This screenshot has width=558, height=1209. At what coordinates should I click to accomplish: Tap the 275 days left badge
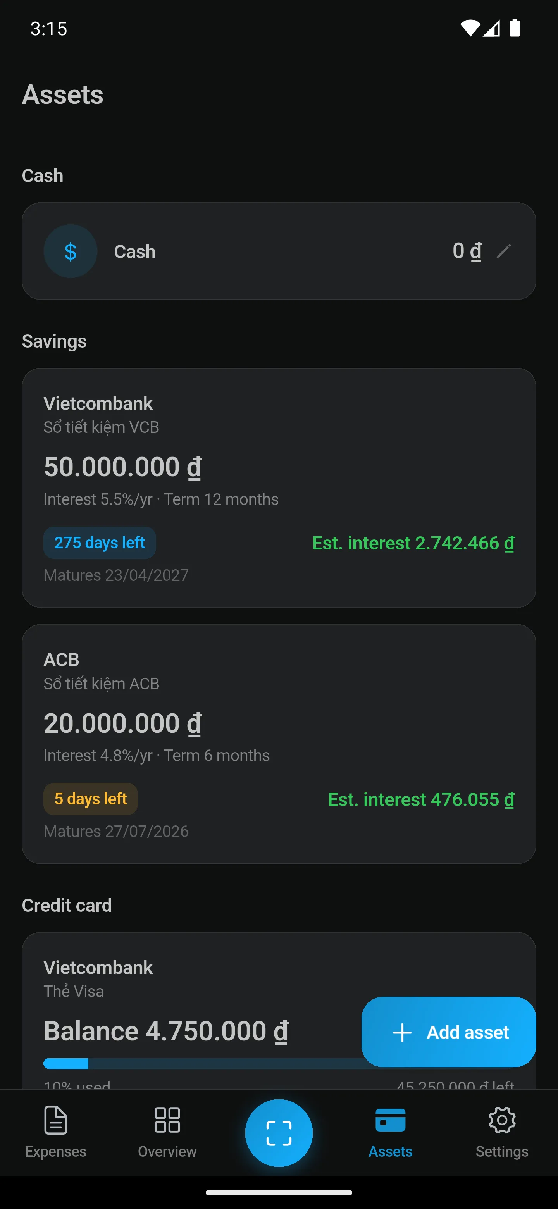tap(100, 542)
